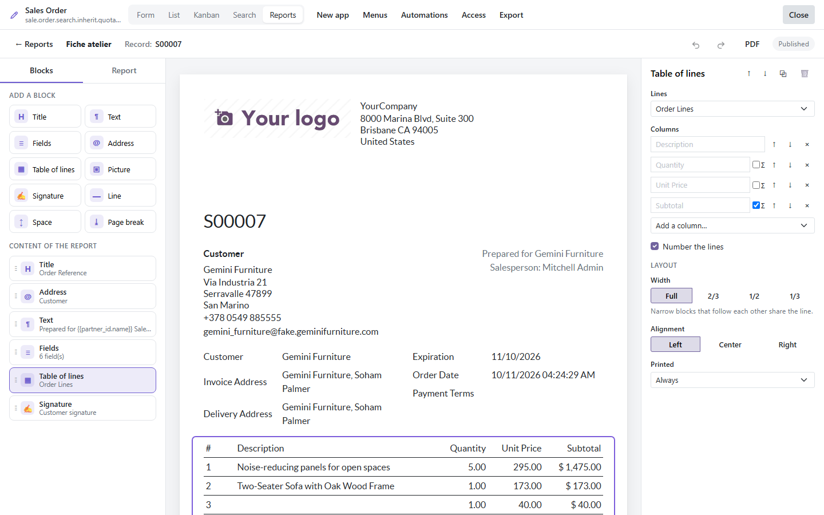Click the pencil edit icon beside Sales Order
The image size is (824, 515).
(14, 15)
